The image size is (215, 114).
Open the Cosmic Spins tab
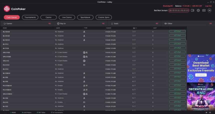tap(103, 17)
